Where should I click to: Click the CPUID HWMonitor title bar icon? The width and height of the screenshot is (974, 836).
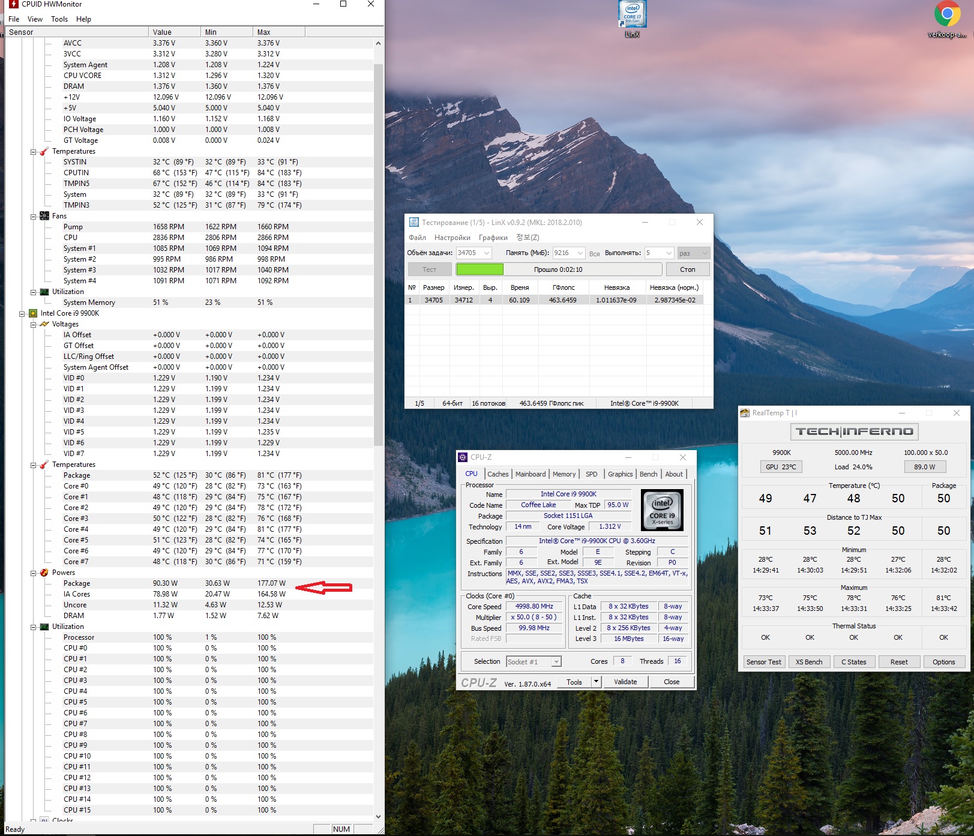tap(13, 4)
